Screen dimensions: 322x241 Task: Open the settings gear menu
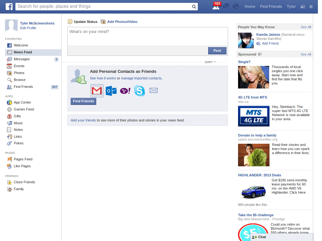point(311,7)
